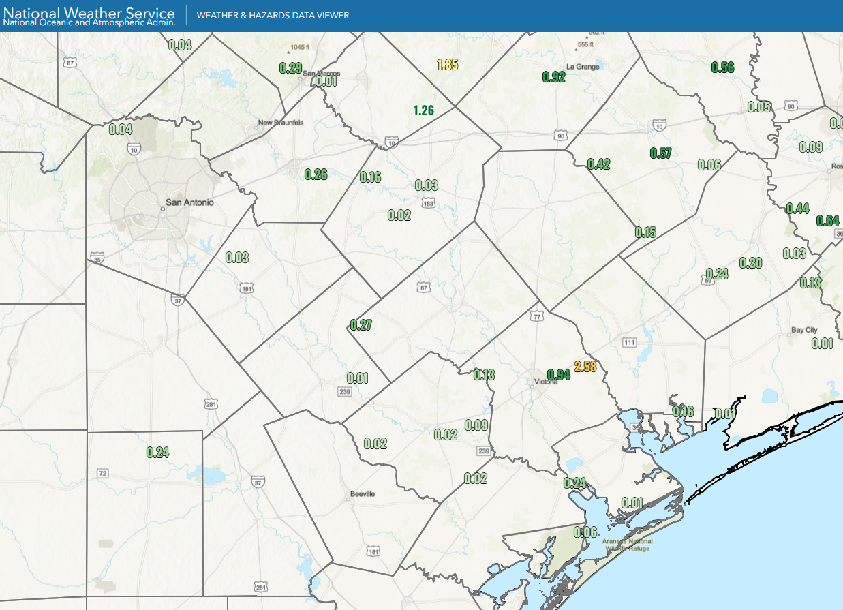
Task: Click the highway 183 shield
Action: click(428, 203)
